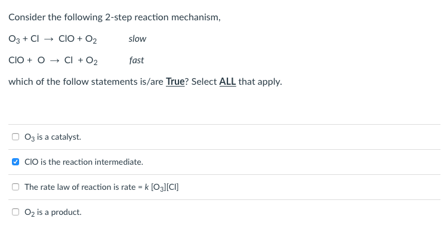447x231 pixels.
Task: Click the italic "fast" step label
Action: point(137,60)
